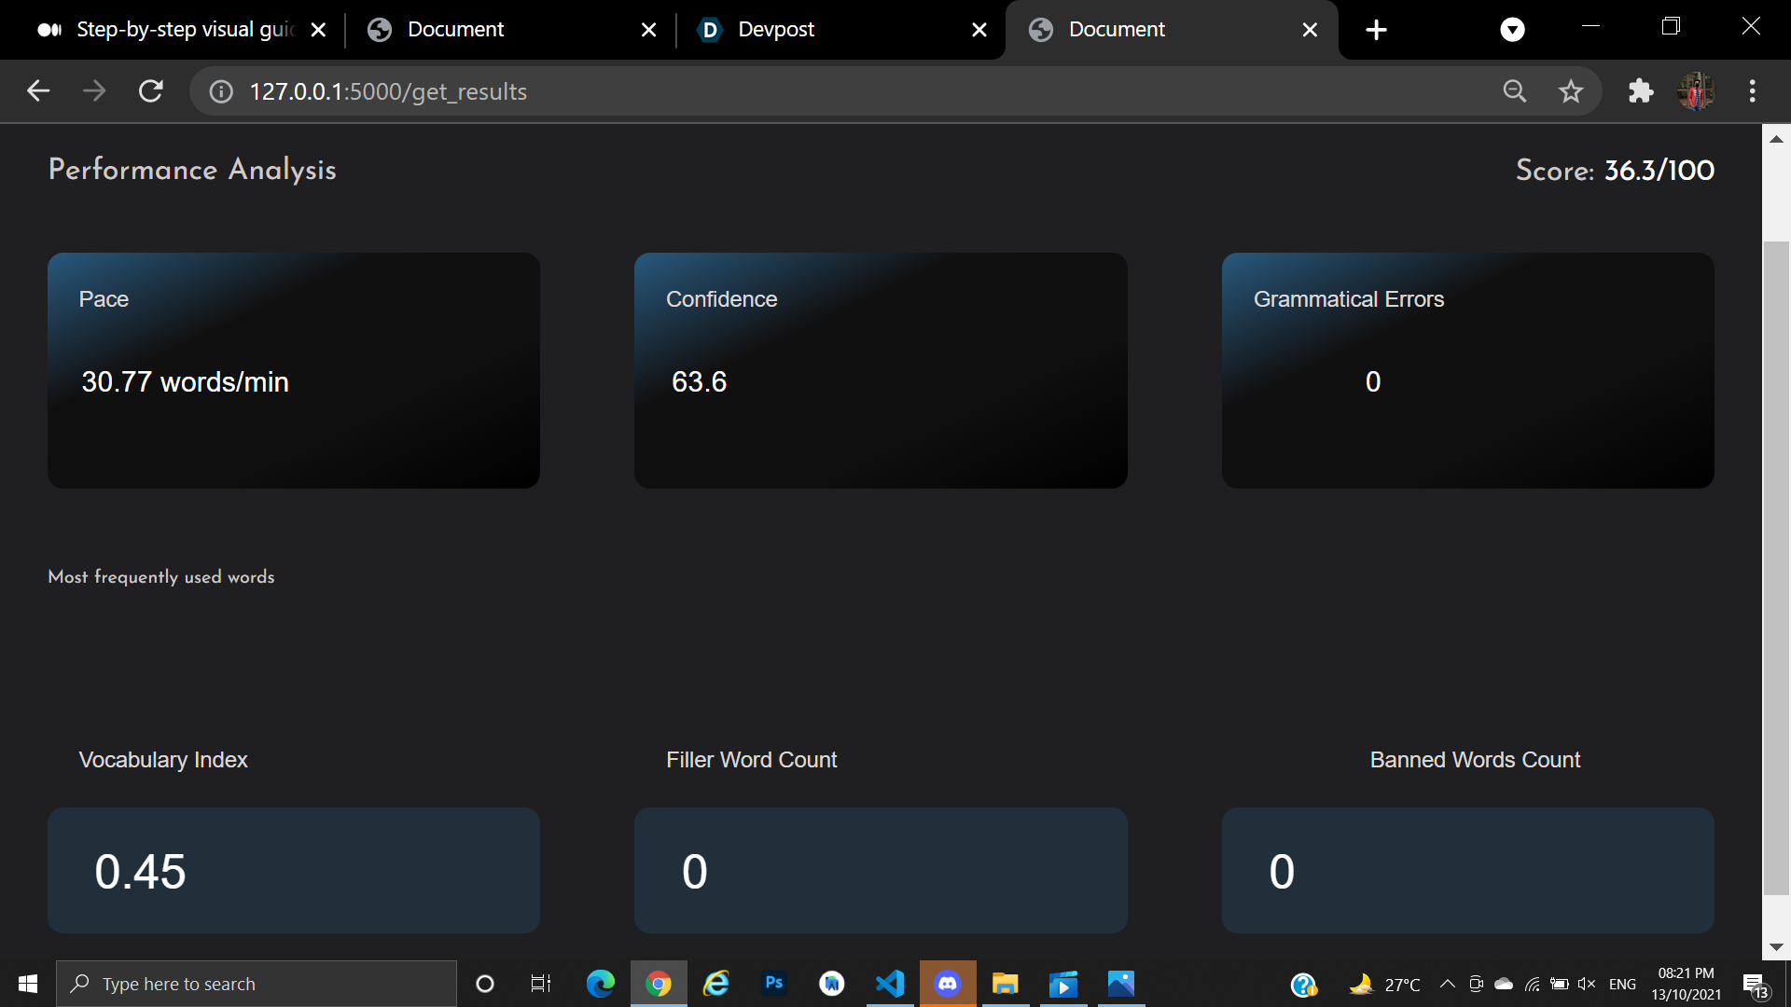This screenshot has height=1007, width=1791.
Task: Open Chrome extensions puzzle icon
Action: (x=1640, y=91)
